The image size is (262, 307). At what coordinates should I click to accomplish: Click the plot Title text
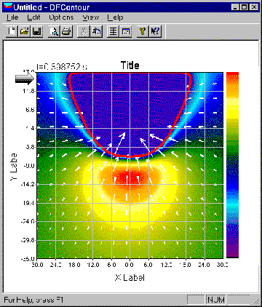point(130,65)
